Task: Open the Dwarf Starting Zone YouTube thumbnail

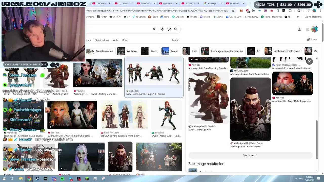Action: click(98, 73)
